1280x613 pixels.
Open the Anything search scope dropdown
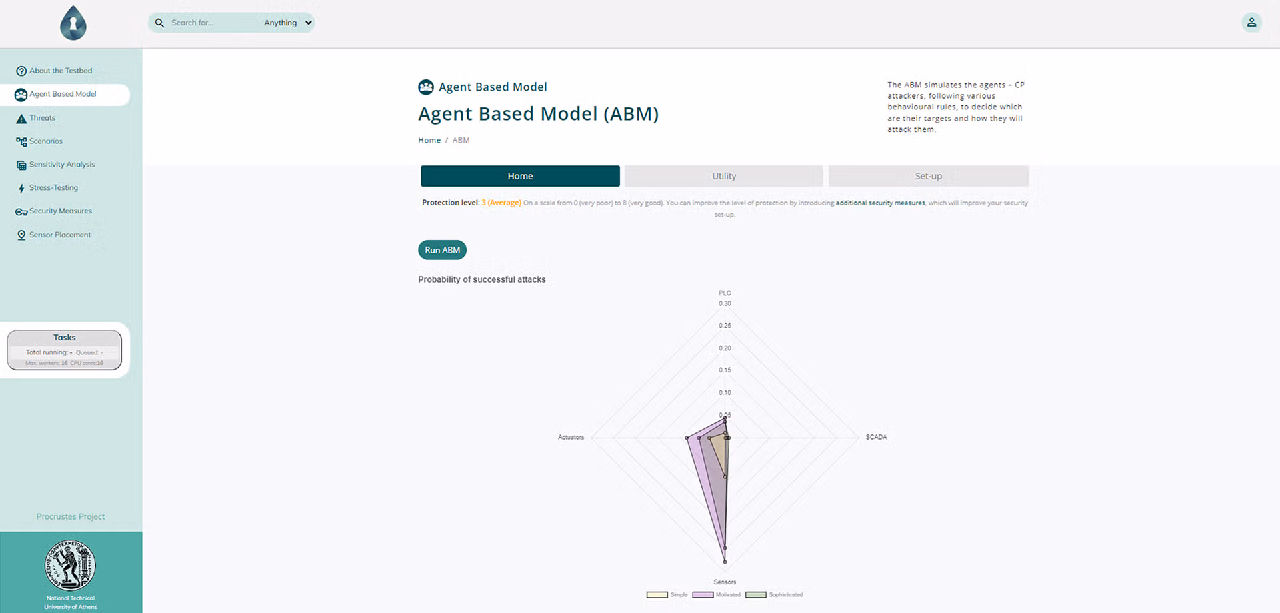pyautogui.click(x=288, y=23)
